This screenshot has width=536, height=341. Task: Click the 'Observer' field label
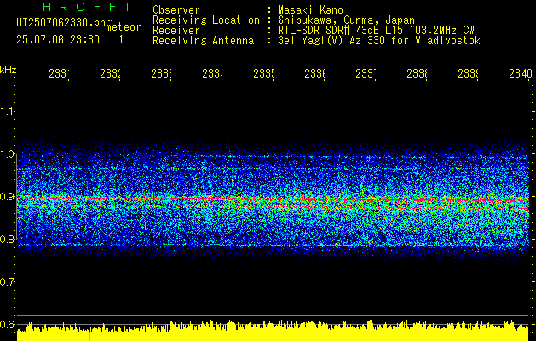click(176, 9)
